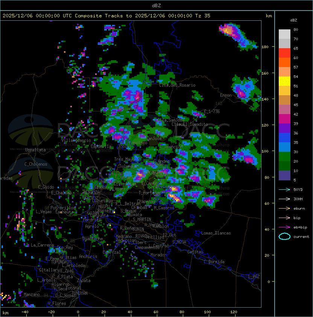Click the 12_Oct place label
The image size is (313, 317).
pyautogui.click(x=169, y=235)
